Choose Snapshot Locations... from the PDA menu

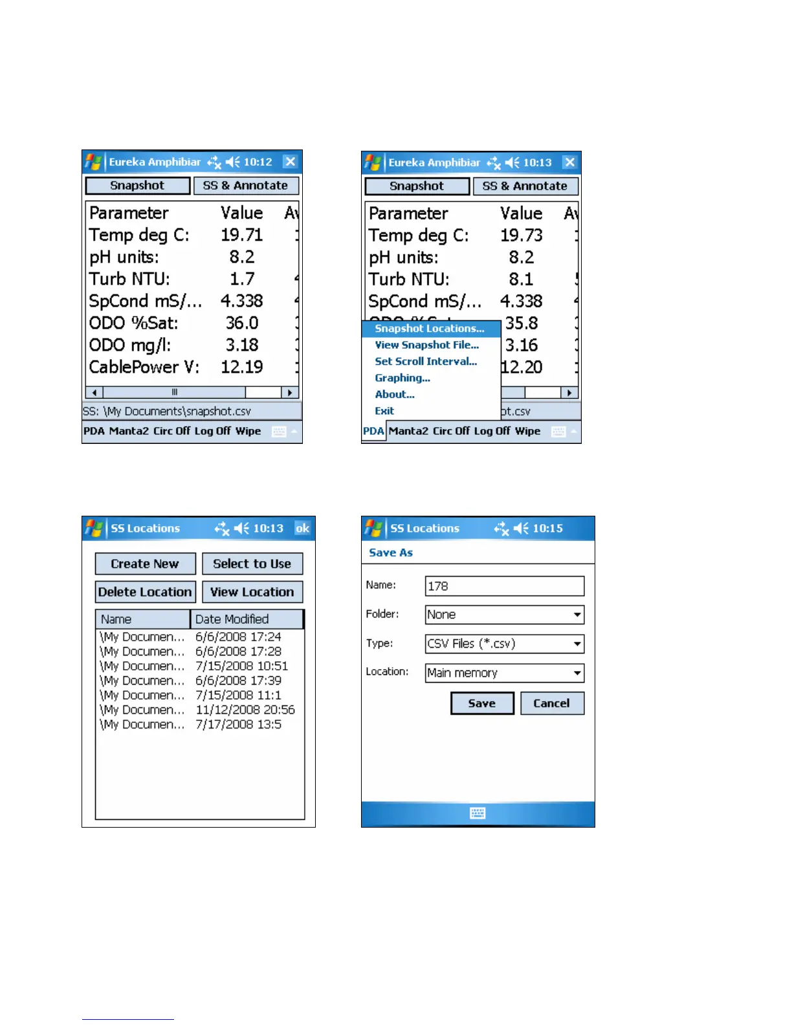tap(432, 329)
